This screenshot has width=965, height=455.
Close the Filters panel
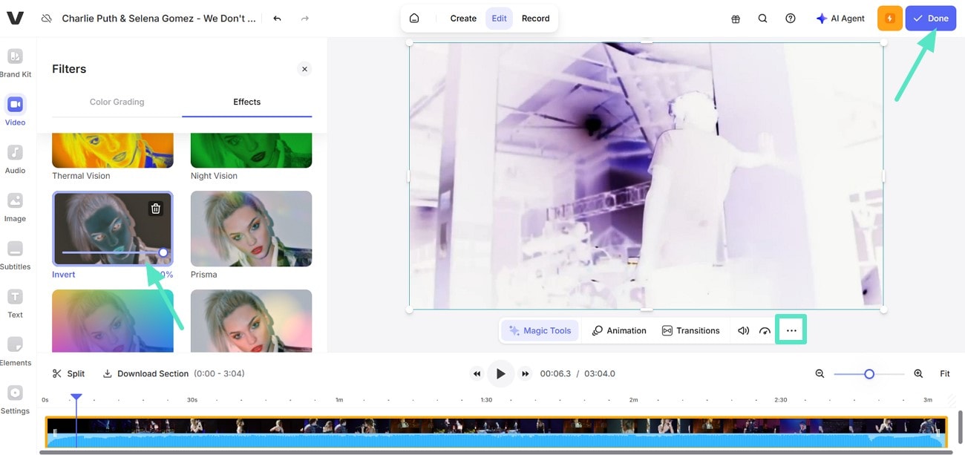tap(304, 69)
